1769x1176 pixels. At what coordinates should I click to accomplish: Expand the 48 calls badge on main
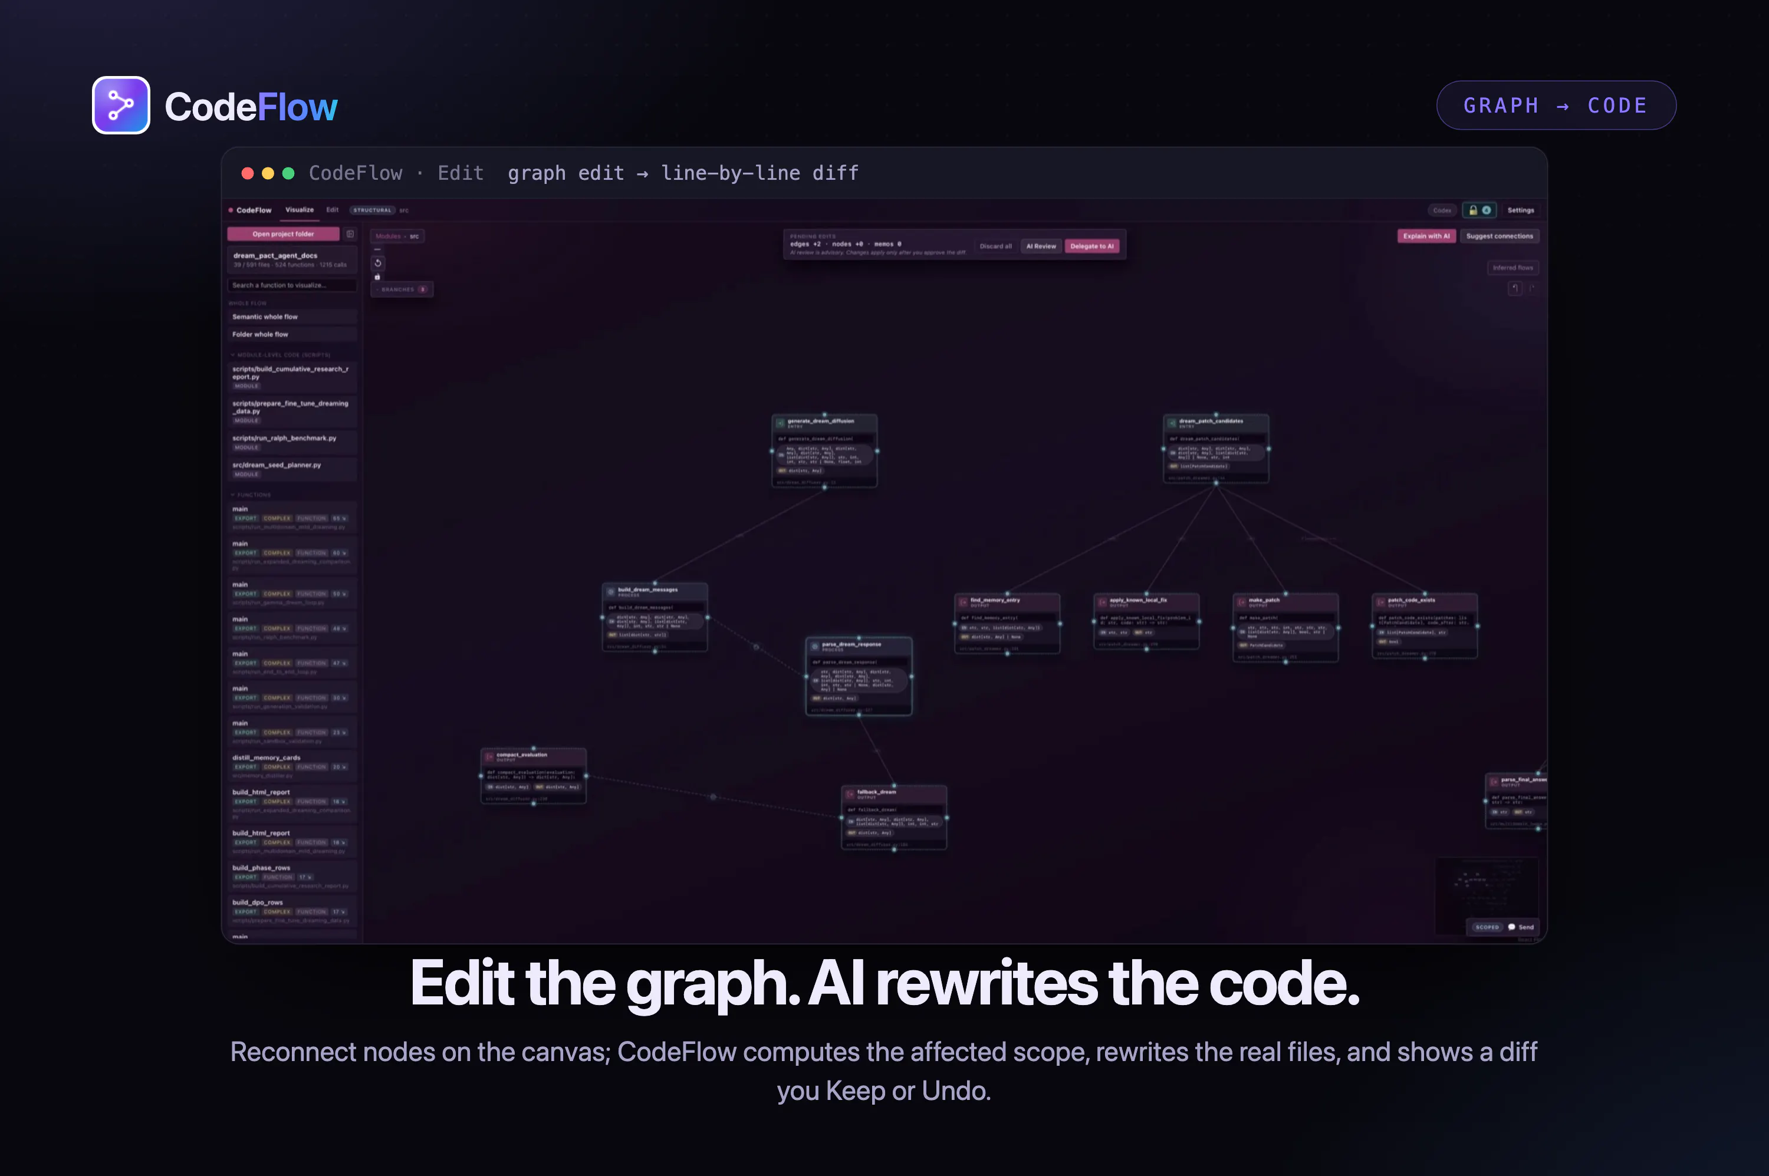coord(340,628)
